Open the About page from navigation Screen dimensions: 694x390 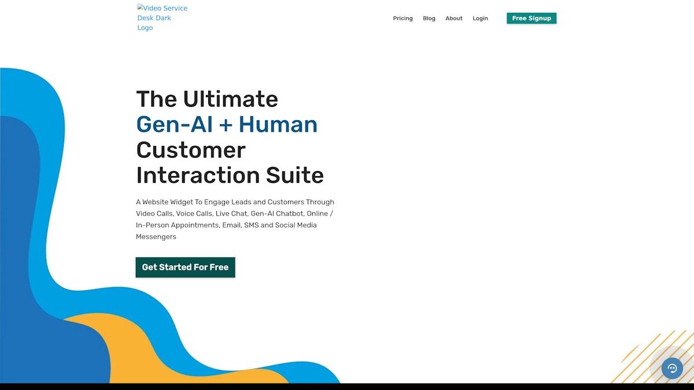[453, 18]
